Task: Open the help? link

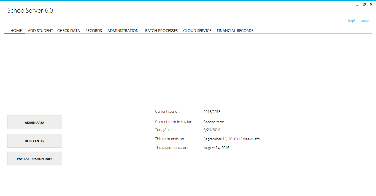Action: [351, 20]
